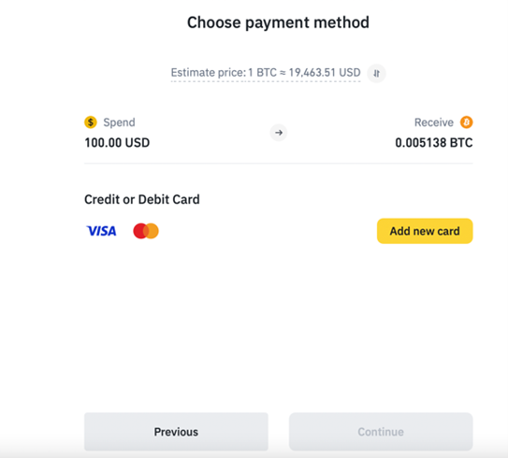Click the '1 BTC' text in estimate
The width and height of the screenshot is (508, 458).
click(263, 73)
